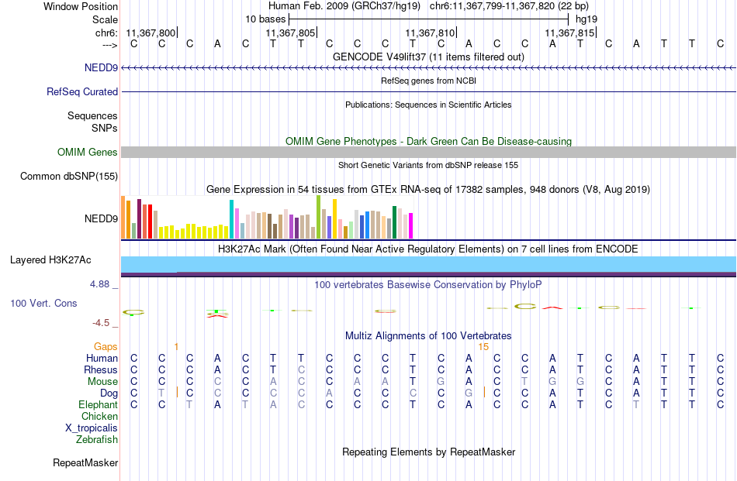Click the Elephant alignment row label
Viewport: 737px width, 481px height.
coord(99,404)
